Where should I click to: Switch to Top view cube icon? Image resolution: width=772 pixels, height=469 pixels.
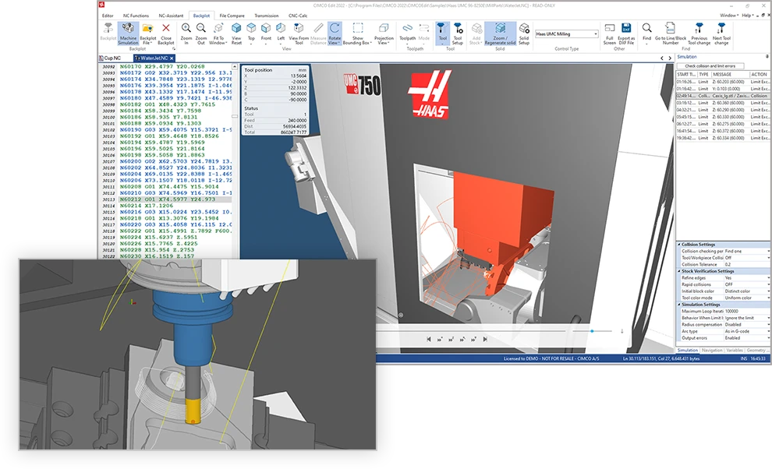(x=251, y=33)
